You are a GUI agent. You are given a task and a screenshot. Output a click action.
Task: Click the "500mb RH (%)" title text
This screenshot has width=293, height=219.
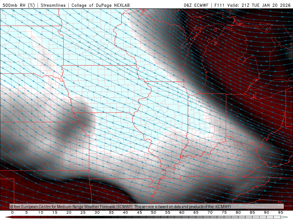pos(19,5)
